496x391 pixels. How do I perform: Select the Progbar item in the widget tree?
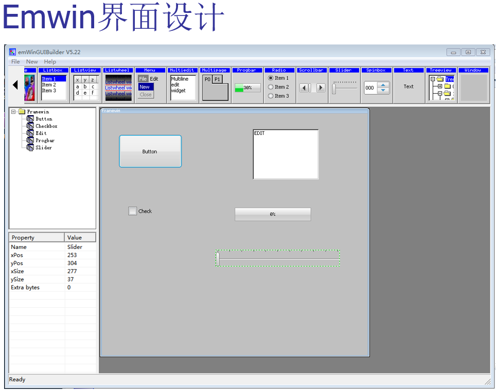coord(45,140)
